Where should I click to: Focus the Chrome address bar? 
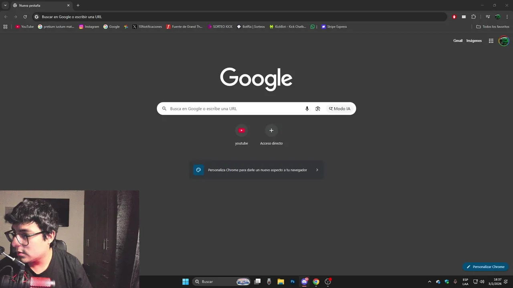click(x=239, y=17)
